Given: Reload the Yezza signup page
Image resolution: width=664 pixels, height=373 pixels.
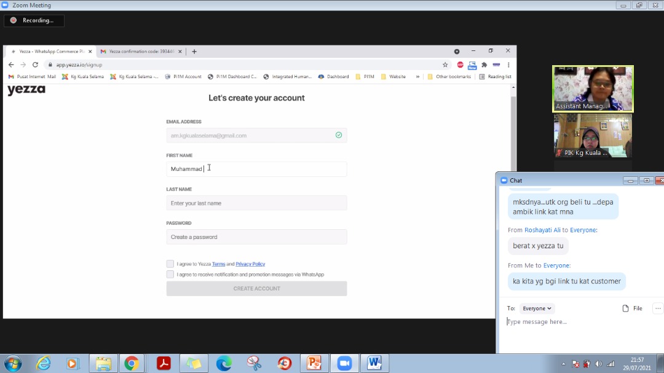Looking at the screenshot, I should 35,65.
